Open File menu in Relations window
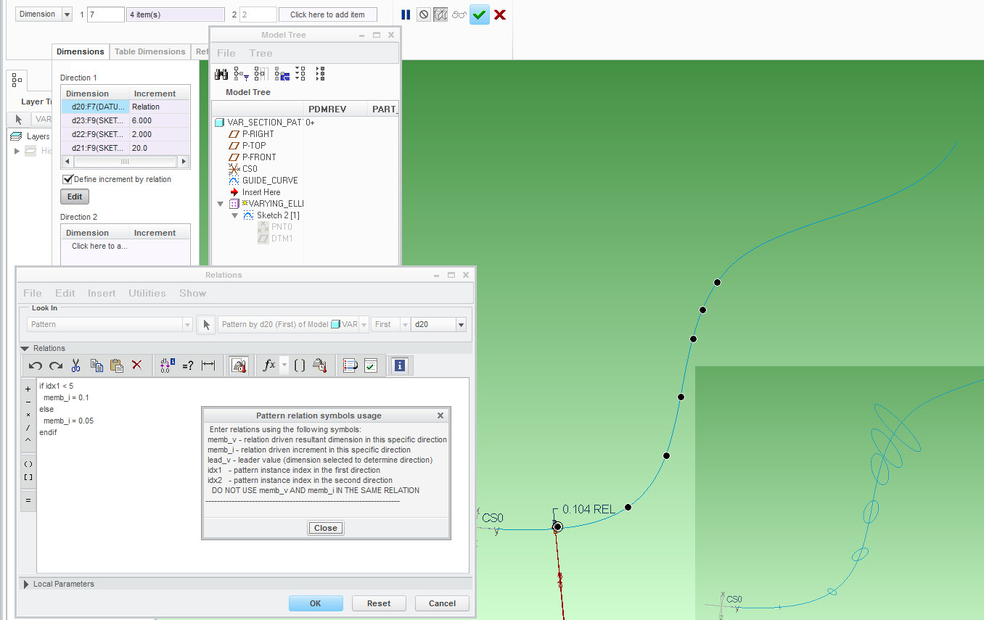 33,293
